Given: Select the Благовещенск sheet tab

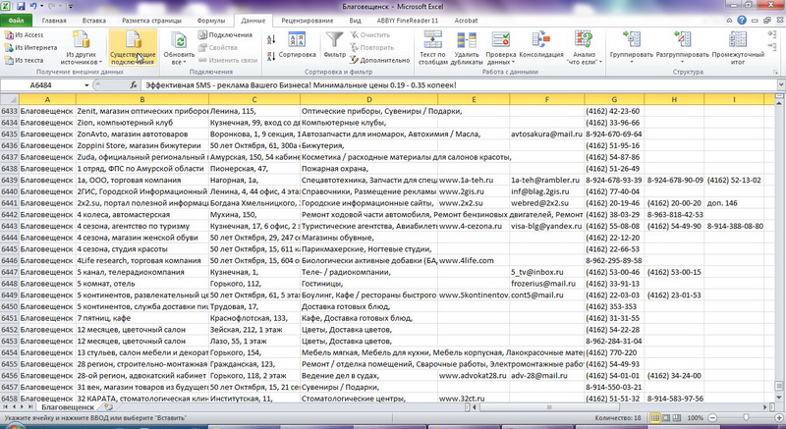Looking at the screenshot, I should pyautogui.click(x=67, y=407).
